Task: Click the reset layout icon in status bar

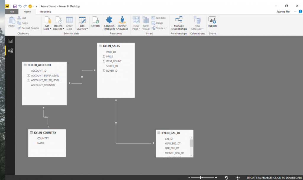Action: tap(226, 178)
